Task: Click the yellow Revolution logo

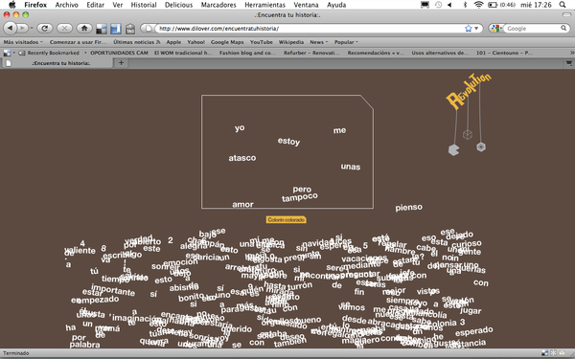Action: pos(468,91)
